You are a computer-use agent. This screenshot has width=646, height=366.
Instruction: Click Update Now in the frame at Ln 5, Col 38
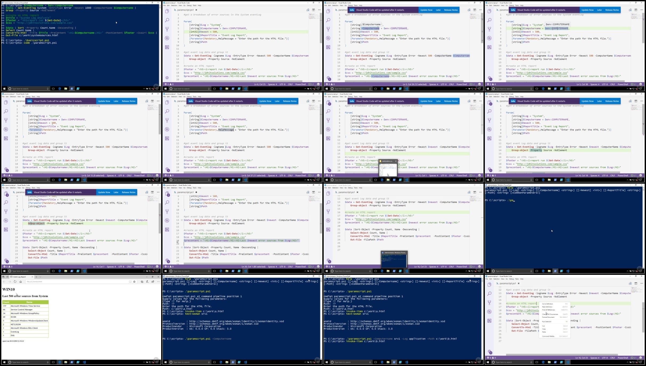click(x=587, y=10)
